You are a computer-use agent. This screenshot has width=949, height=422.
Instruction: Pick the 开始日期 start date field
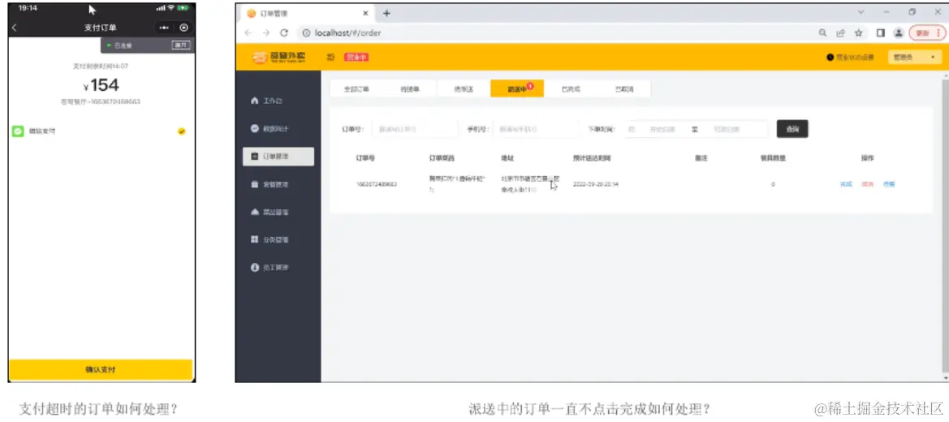[x=662, y=129]
